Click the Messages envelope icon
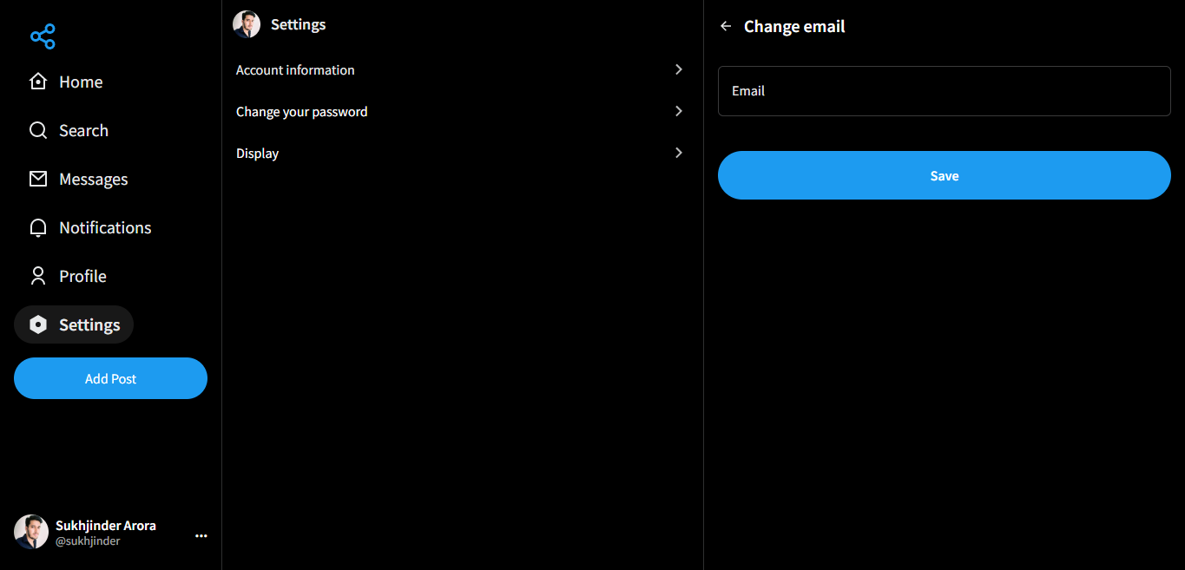 pyautogui.click(x=38, y=179)
